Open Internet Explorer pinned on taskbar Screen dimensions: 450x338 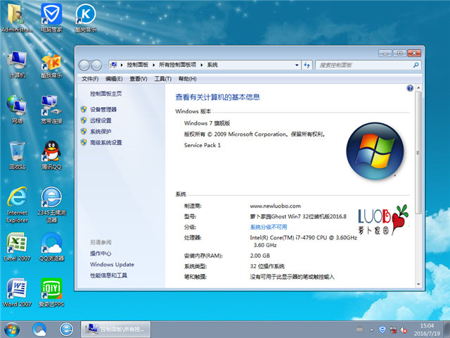click(66, 330)
